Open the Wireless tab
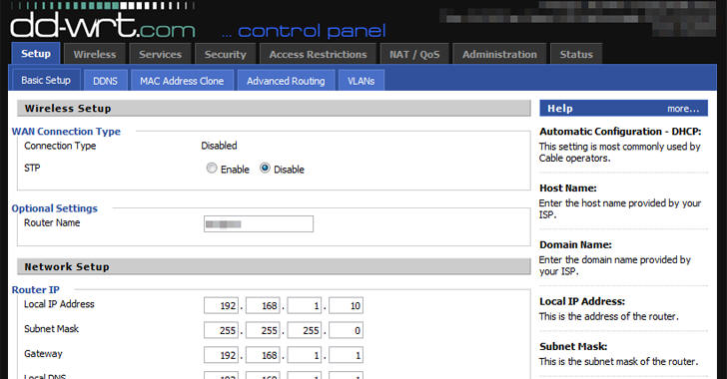The height and width of the screenshot is (379, 727). 95,54
